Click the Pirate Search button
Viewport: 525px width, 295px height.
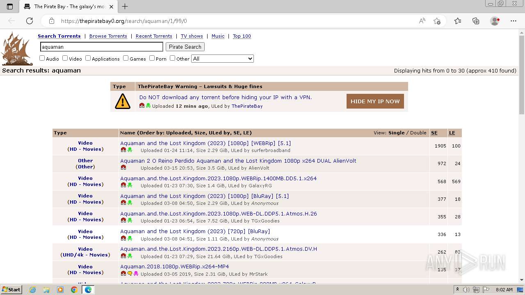[x=185, y=47]
